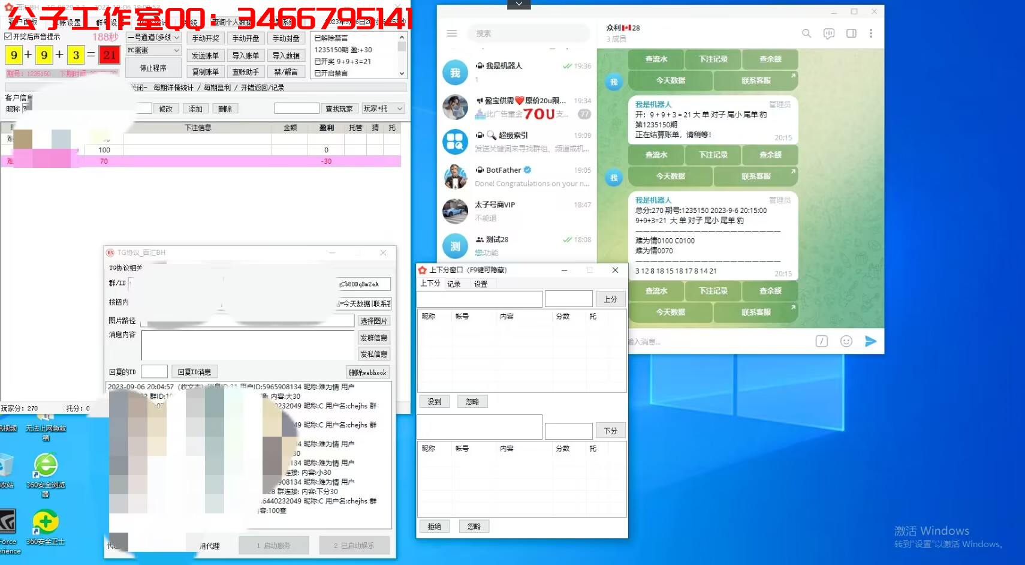Click 导入账单 button
This screenshot has width=1025, height=565.
(x=246, y=56)
